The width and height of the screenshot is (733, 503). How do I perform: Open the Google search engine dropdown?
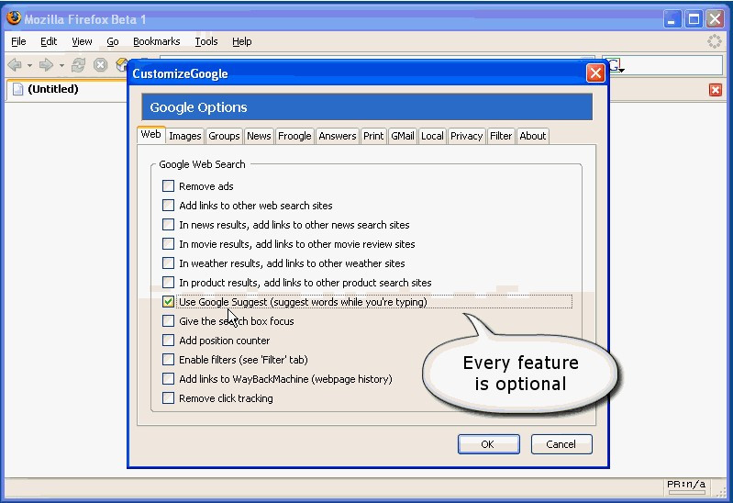(x=616, y=65)
